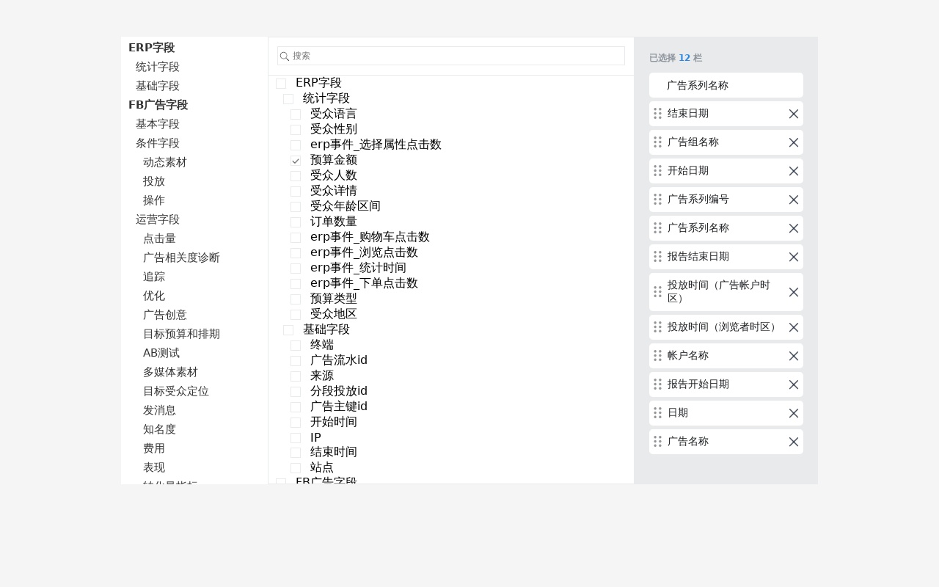Select the 知名度 sidebar entry
939x587 pixels.
pos(159,429)
